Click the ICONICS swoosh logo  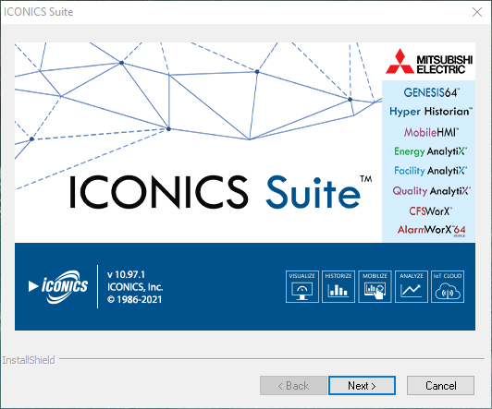(x=58, y=286)
